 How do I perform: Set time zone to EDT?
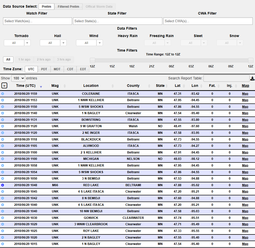tap(83, 69)
